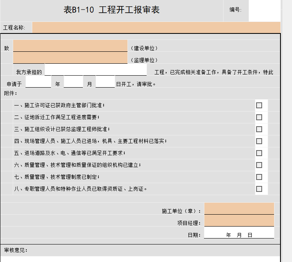Check item 八 专职管理人员上岗证 checkbox
Image resolution: width=292 pixels, height=262 pixels.
pyautogui.click(x=259, y=189)
